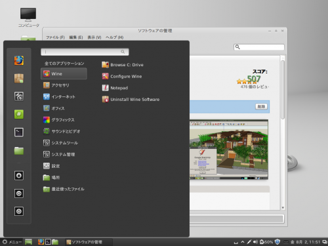
Task: Click the clock showing 8月 2, 11:51
Action: pos(305,242)
